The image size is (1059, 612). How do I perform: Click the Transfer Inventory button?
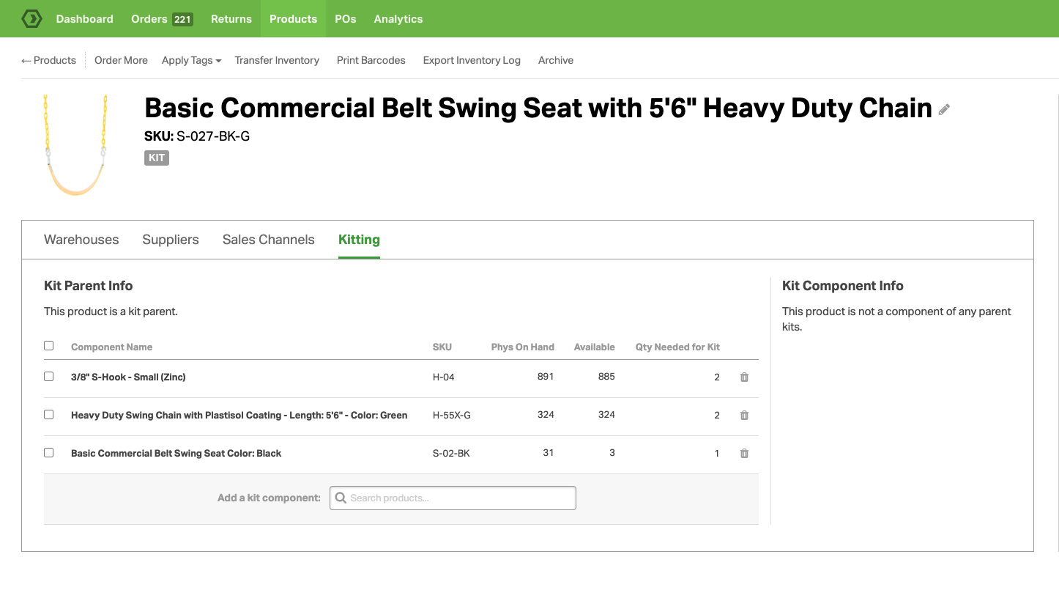click(x=277, y=61)
